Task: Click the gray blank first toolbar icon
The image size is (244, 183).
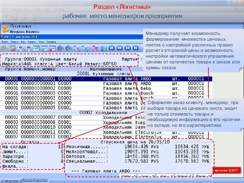Action: tap(4, 48)
